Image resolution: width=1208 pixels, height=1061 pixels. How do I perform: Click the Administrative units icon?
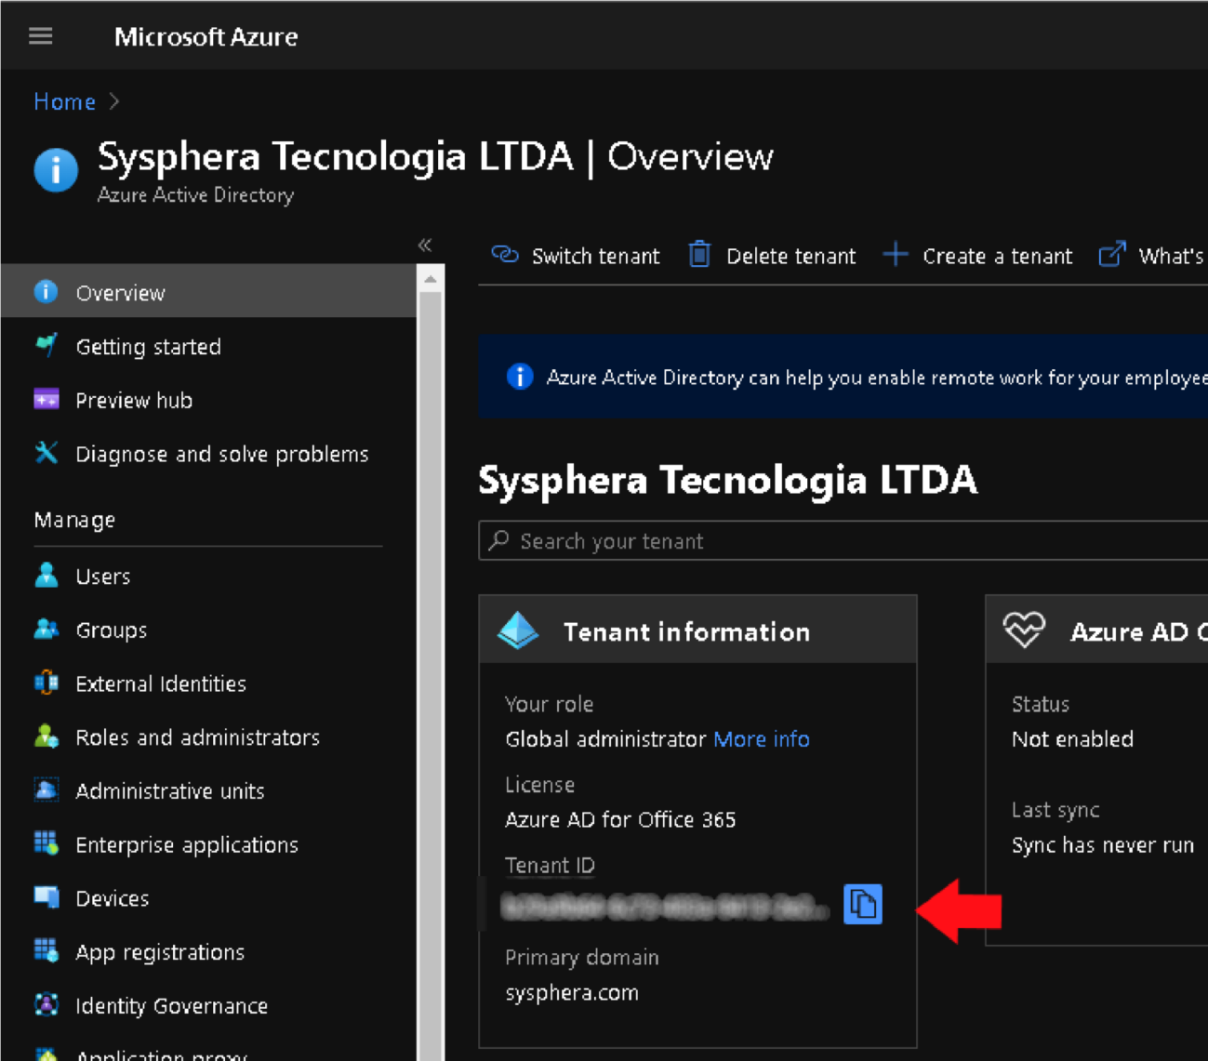click(46, 790)
